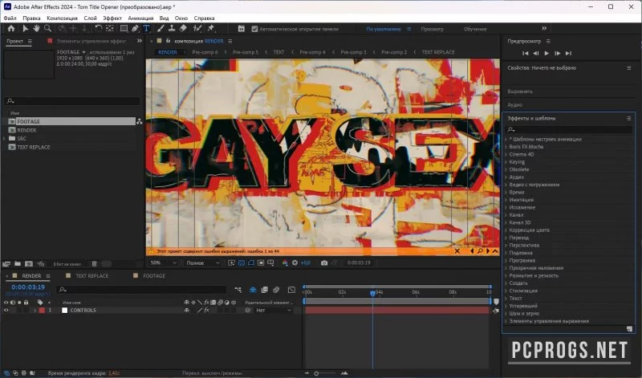Expand the SRC folder in Project
This screenshot has width=642, height=378.
coord(4,138)
